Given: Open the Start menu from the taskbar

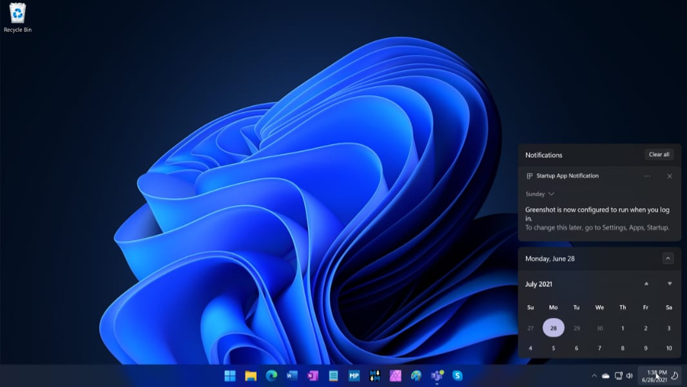Looking at the screenshot, I should (230, 375).
